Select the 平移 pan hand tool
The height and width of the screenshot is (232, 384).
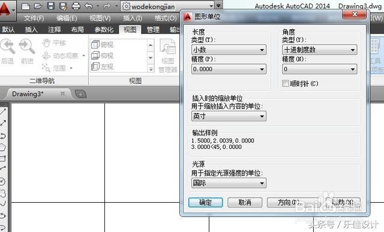[54, 43]
